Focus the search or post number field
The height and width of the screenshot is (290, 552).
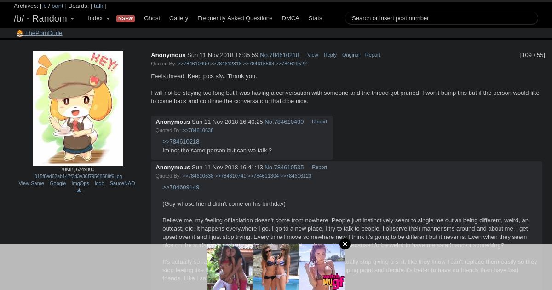[x=442, y=18]
